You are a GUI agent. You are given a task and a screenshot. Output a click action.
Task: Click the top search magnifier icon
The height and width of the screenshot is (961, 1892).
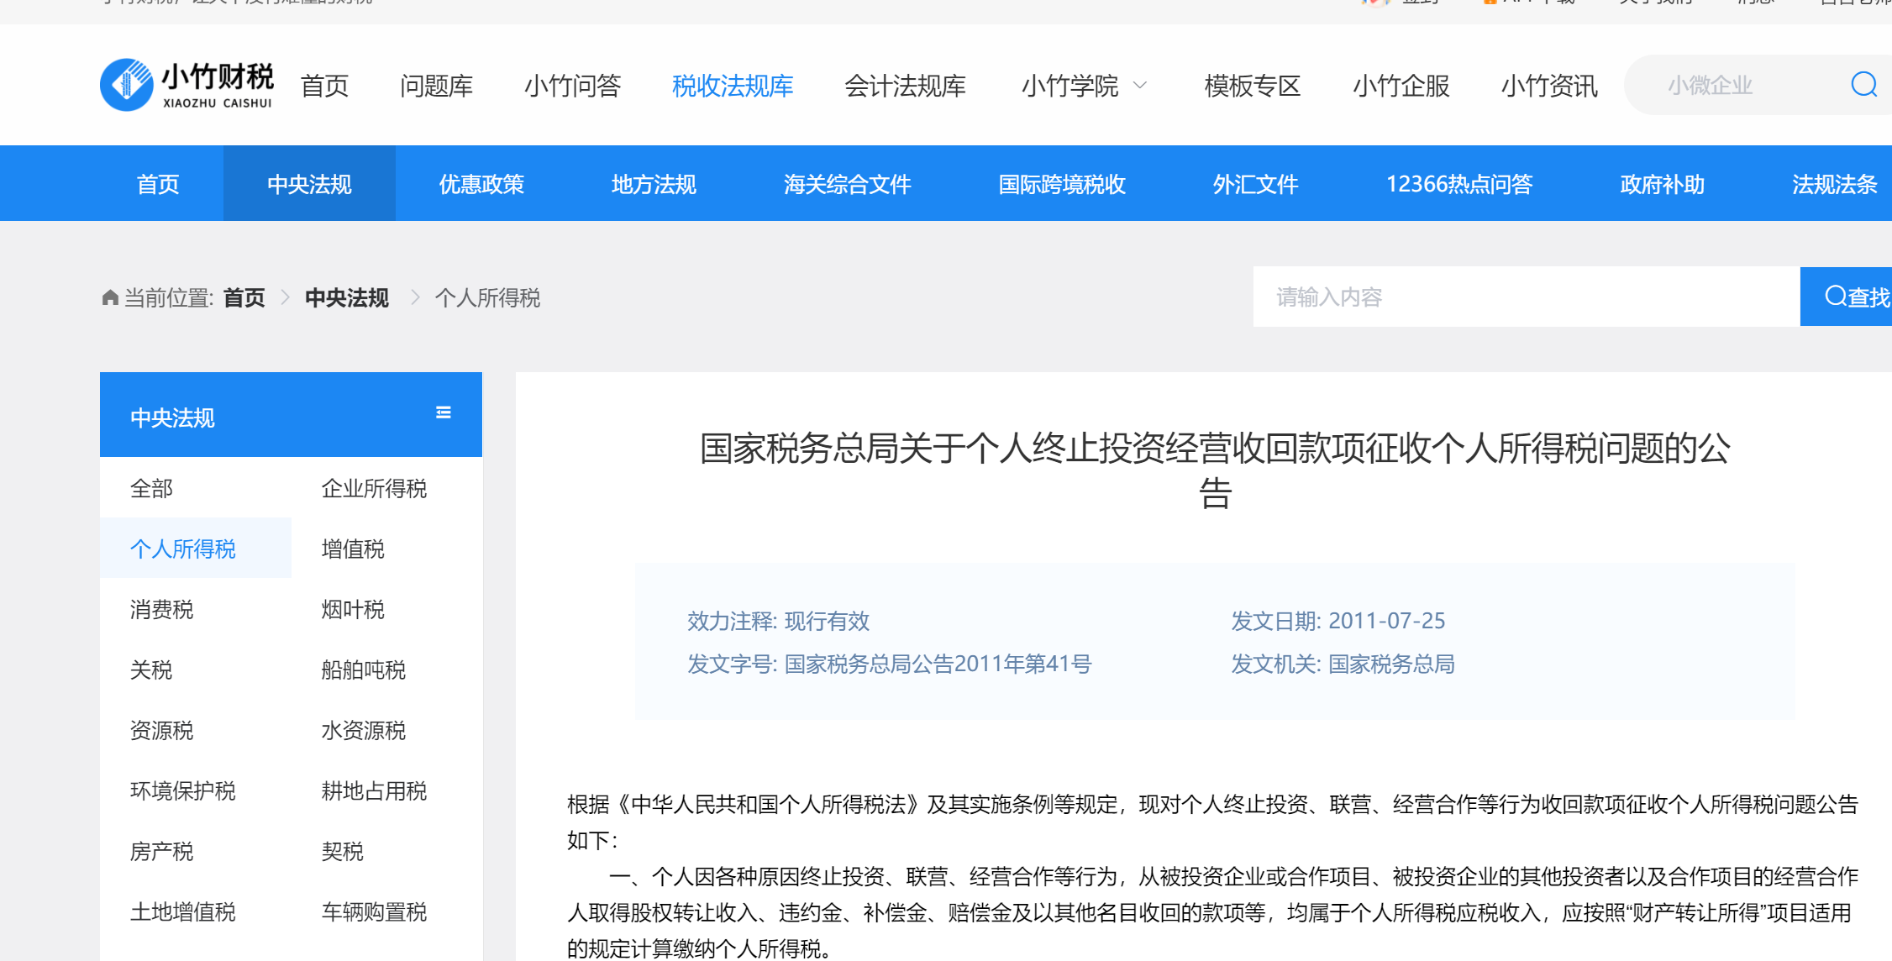[x=1863, y=85]
